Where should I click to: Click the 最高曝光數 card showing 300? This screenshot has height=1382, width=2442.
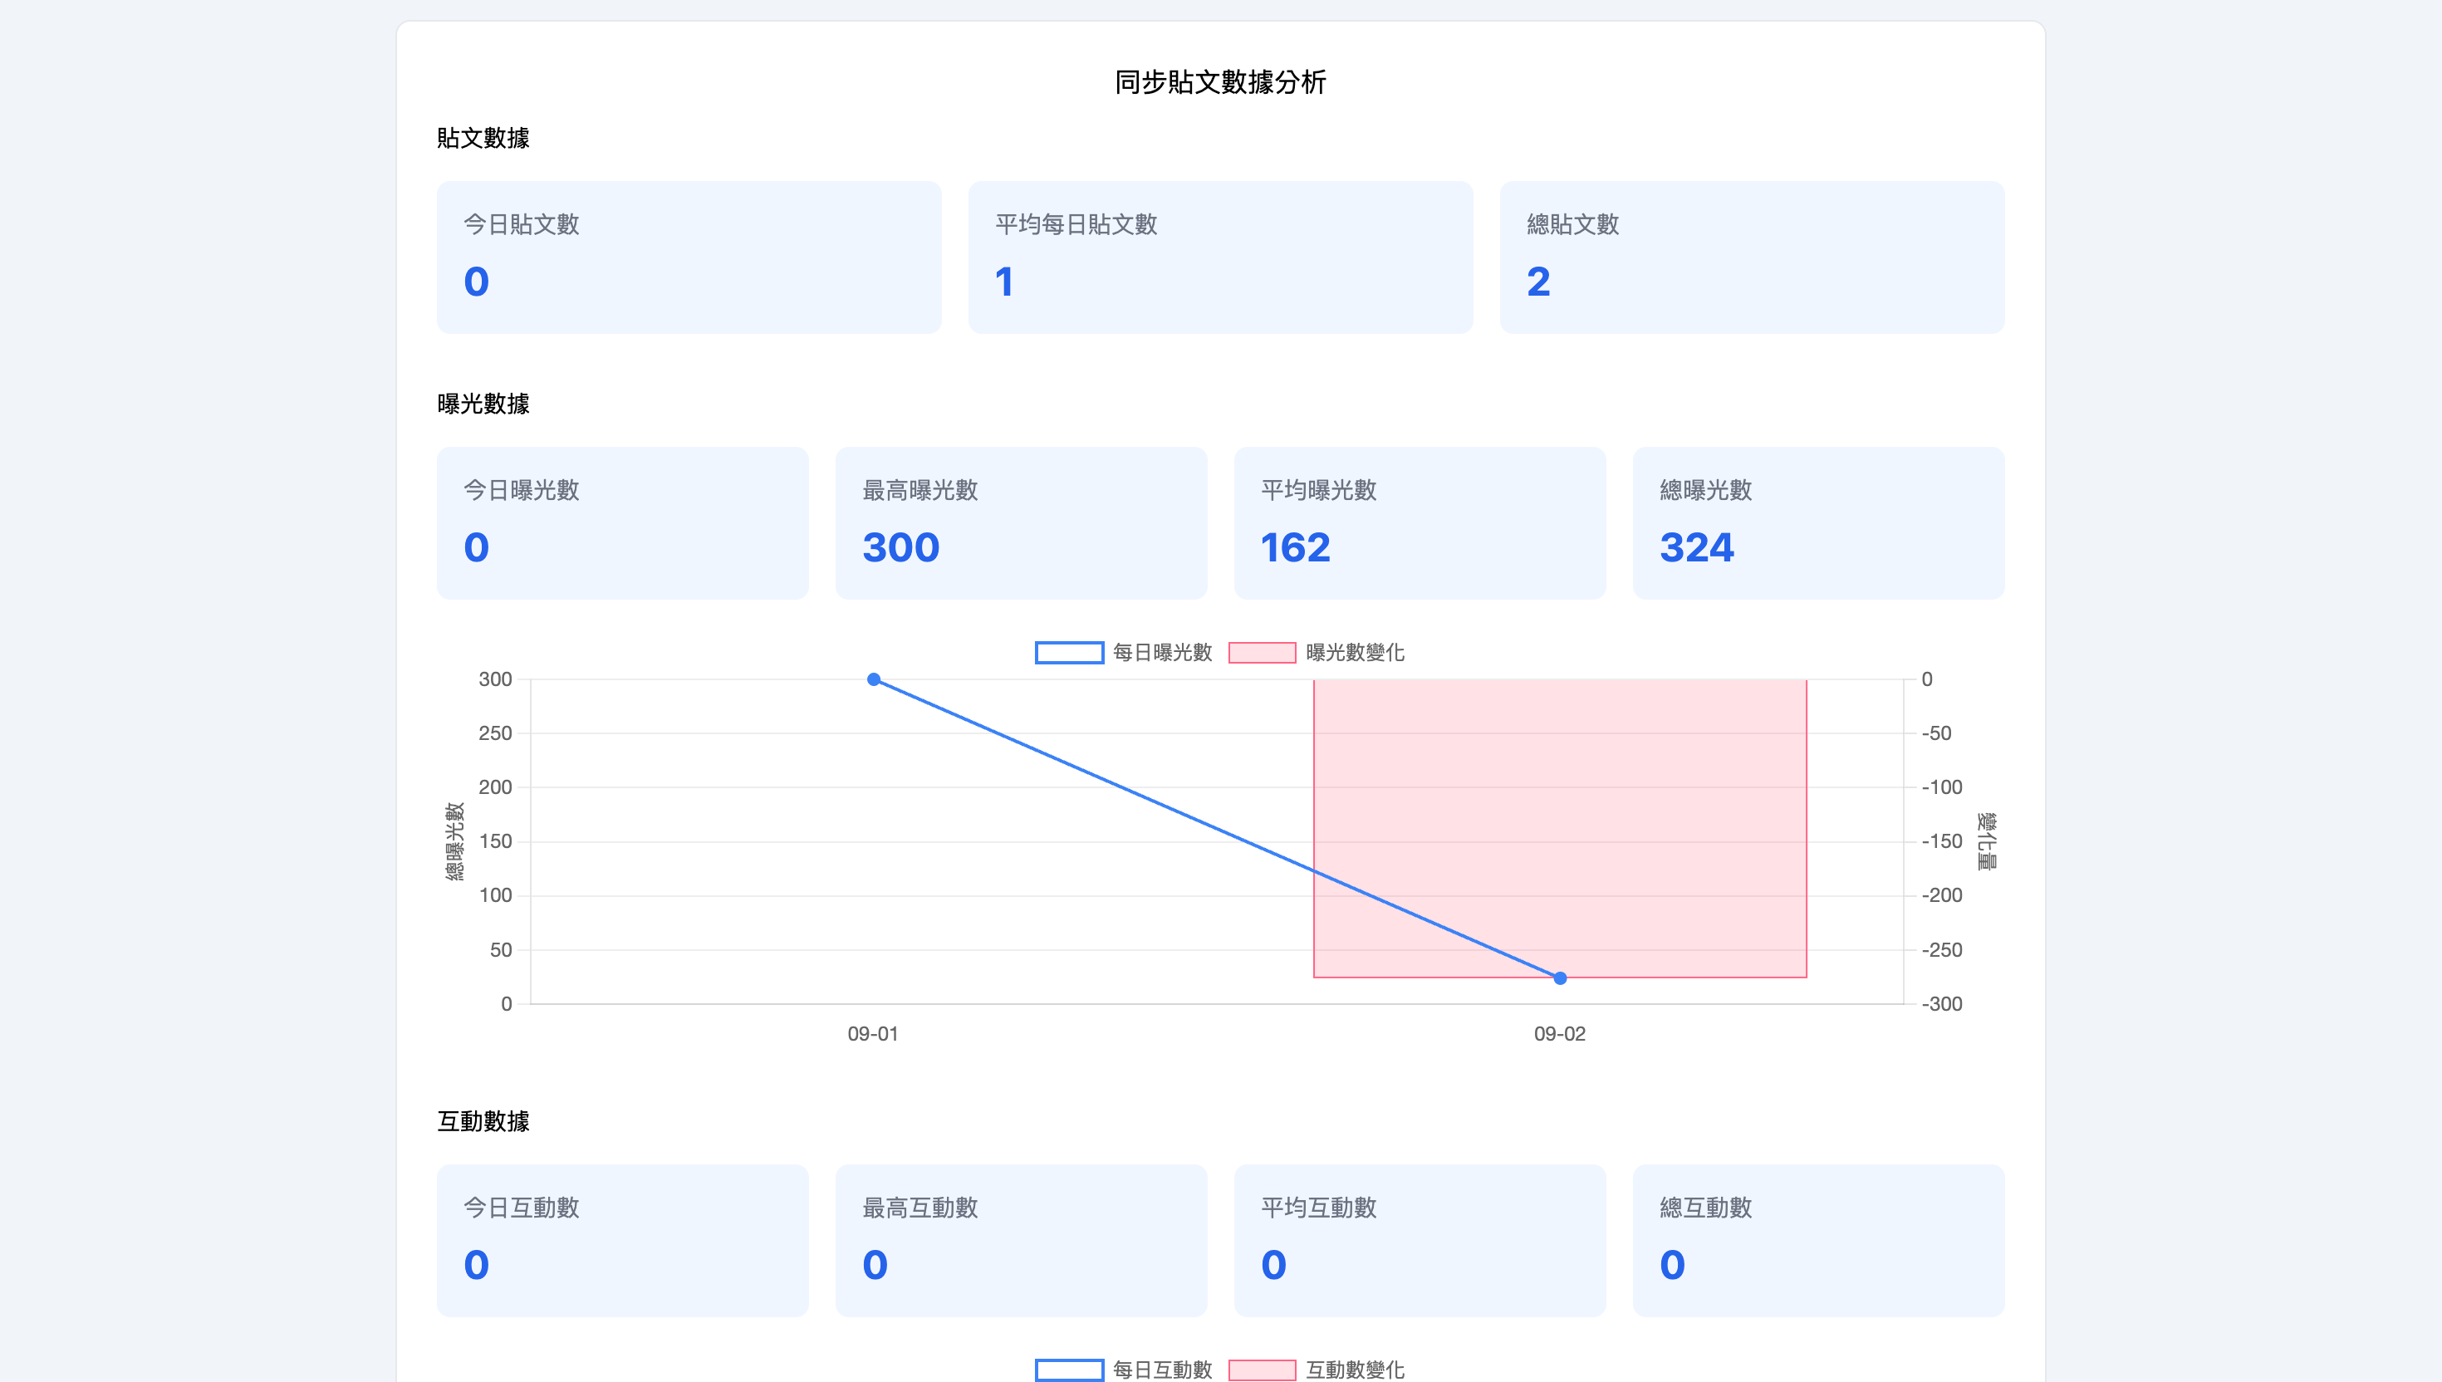point(1021,522)
